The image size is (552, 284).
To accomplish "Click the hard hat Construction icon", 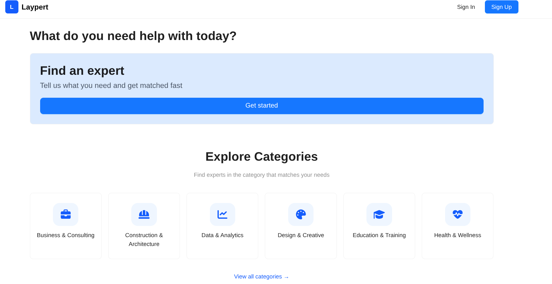I will click(144, 214).
